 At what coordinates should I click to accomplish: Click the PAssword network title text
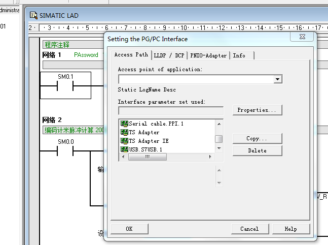tap(86, 55)
